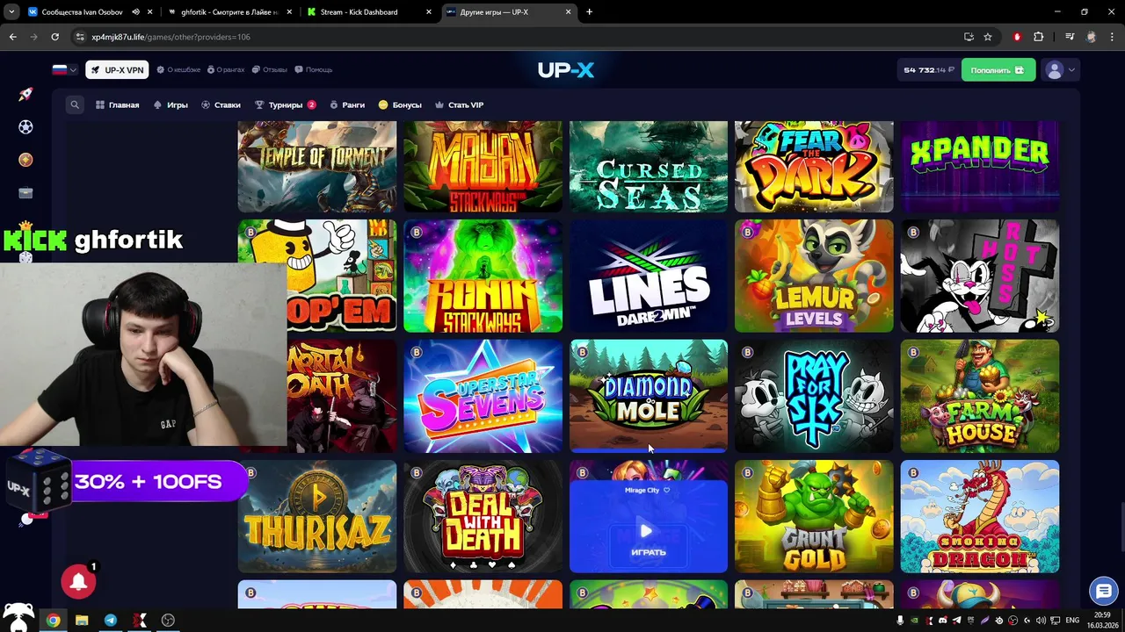
Task: Open the Стать VIP menu item
Action: click(x=459, y=104)
